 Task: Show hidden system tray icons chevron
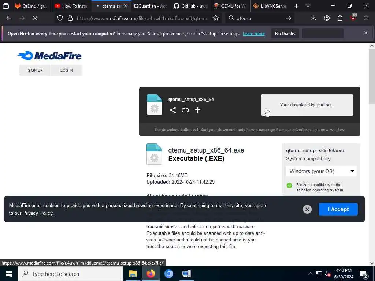point(310,274)
